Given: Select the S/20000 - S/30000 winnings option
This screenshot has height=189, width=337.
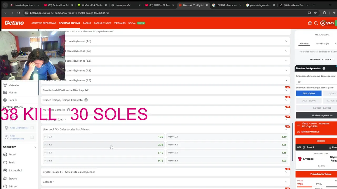Looking at the screenshot, I should [x=322, y=108].
